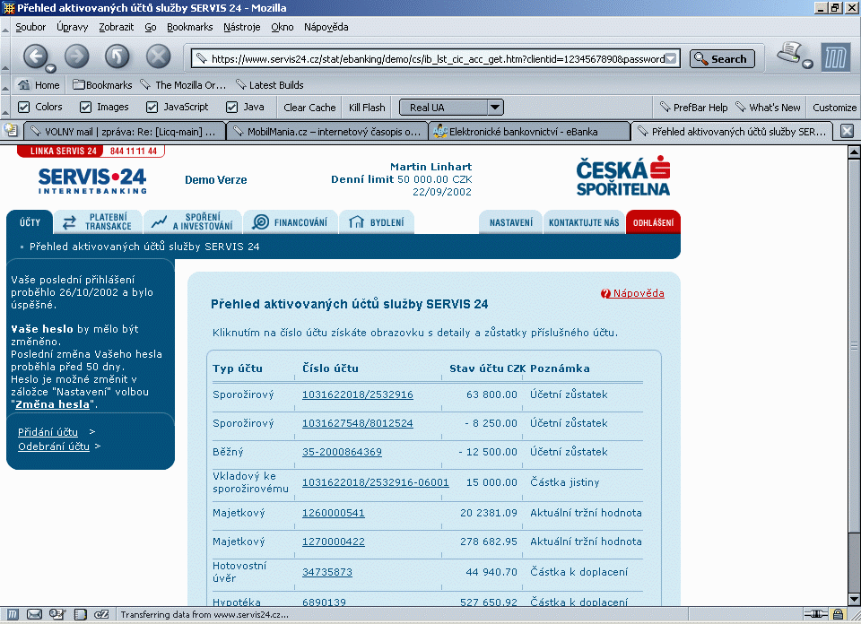Click the Mozilla throbber logo
This screenshot has width=861, height=624.
click(x=835, y=57)
